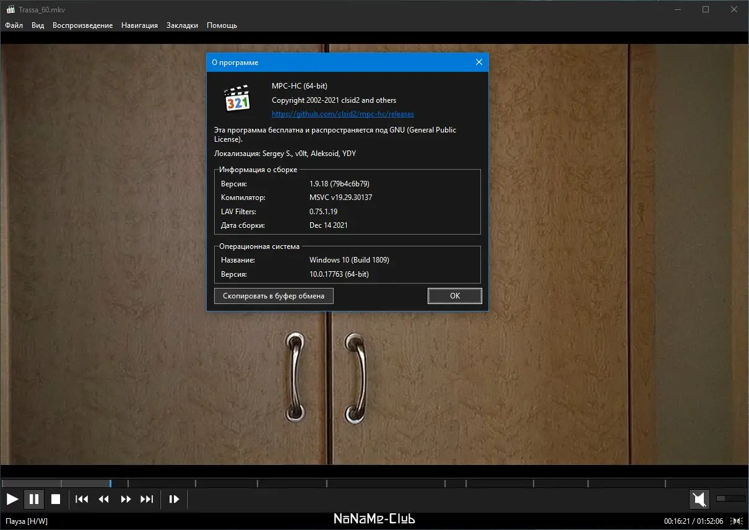Click the Play button
Image resolution: width=749 pixels, height=530 pixels.
pyautogui.click(x=12, y=499)
